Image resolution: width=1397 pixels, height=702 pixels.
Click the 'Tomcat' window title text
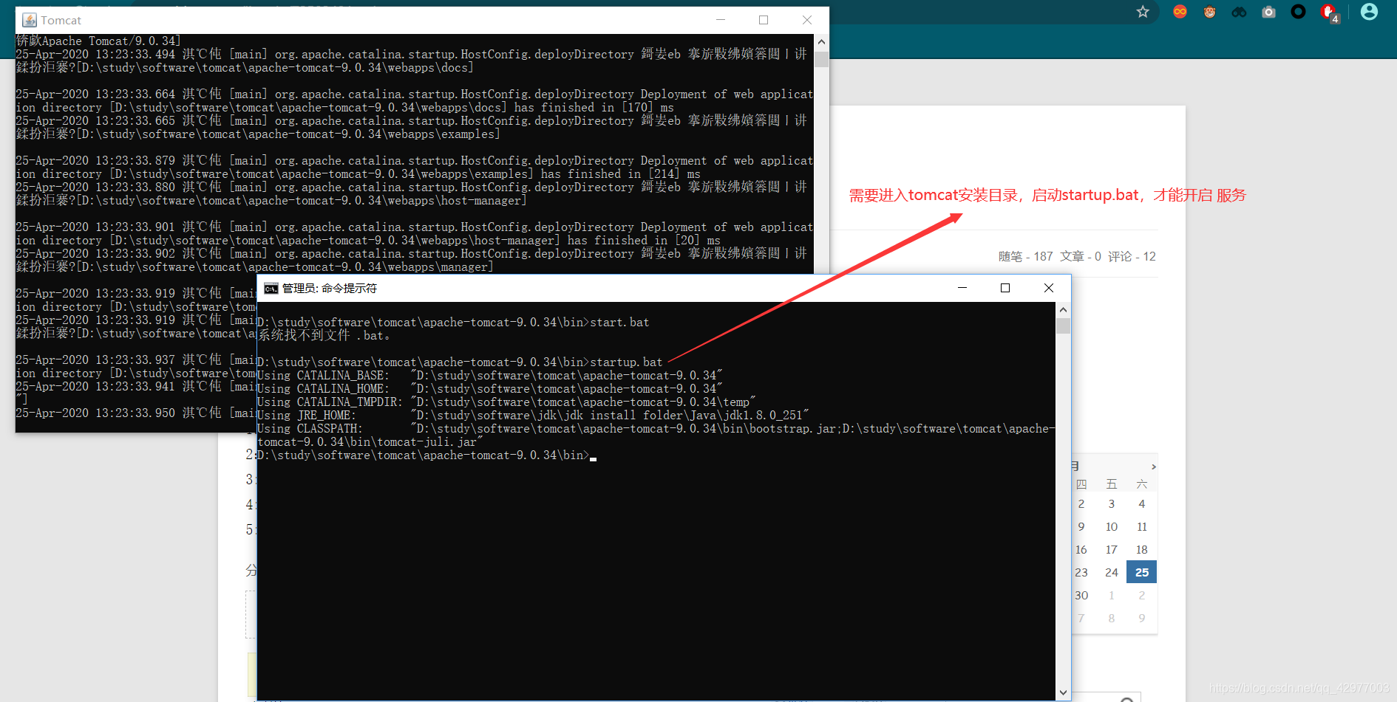[61, 20]
